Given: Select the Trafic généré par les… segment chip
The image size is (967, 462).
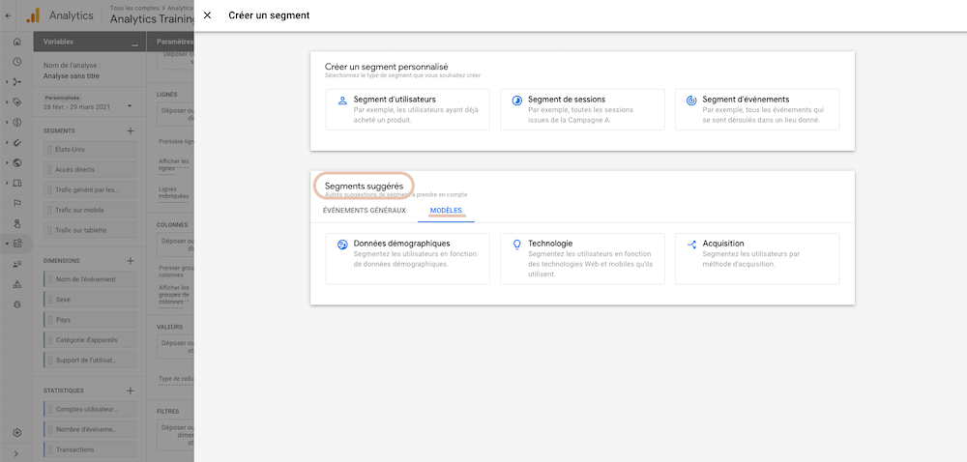Looking at the screenshot, I should tap(90, 189).
